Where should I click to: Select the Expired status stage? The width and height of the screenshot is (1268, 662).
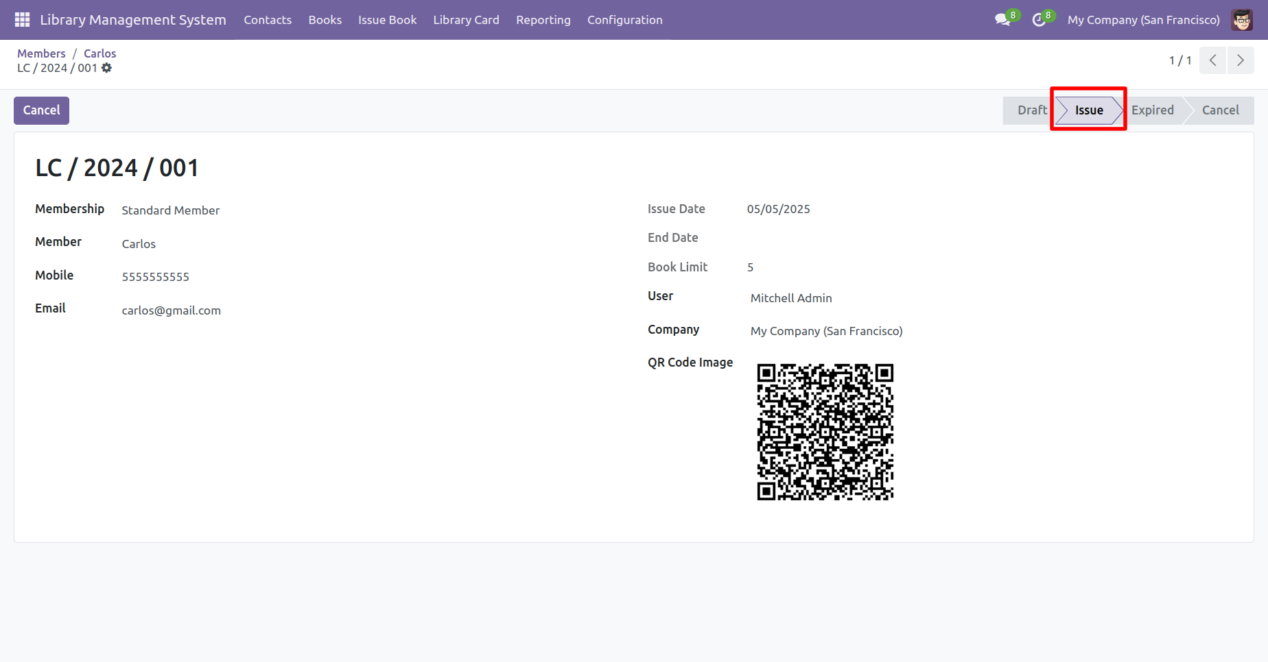pos(1152,110)
